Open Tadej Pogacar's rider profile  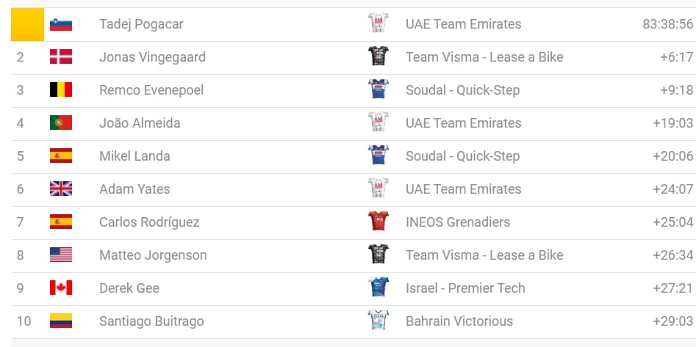click(141, 24)
